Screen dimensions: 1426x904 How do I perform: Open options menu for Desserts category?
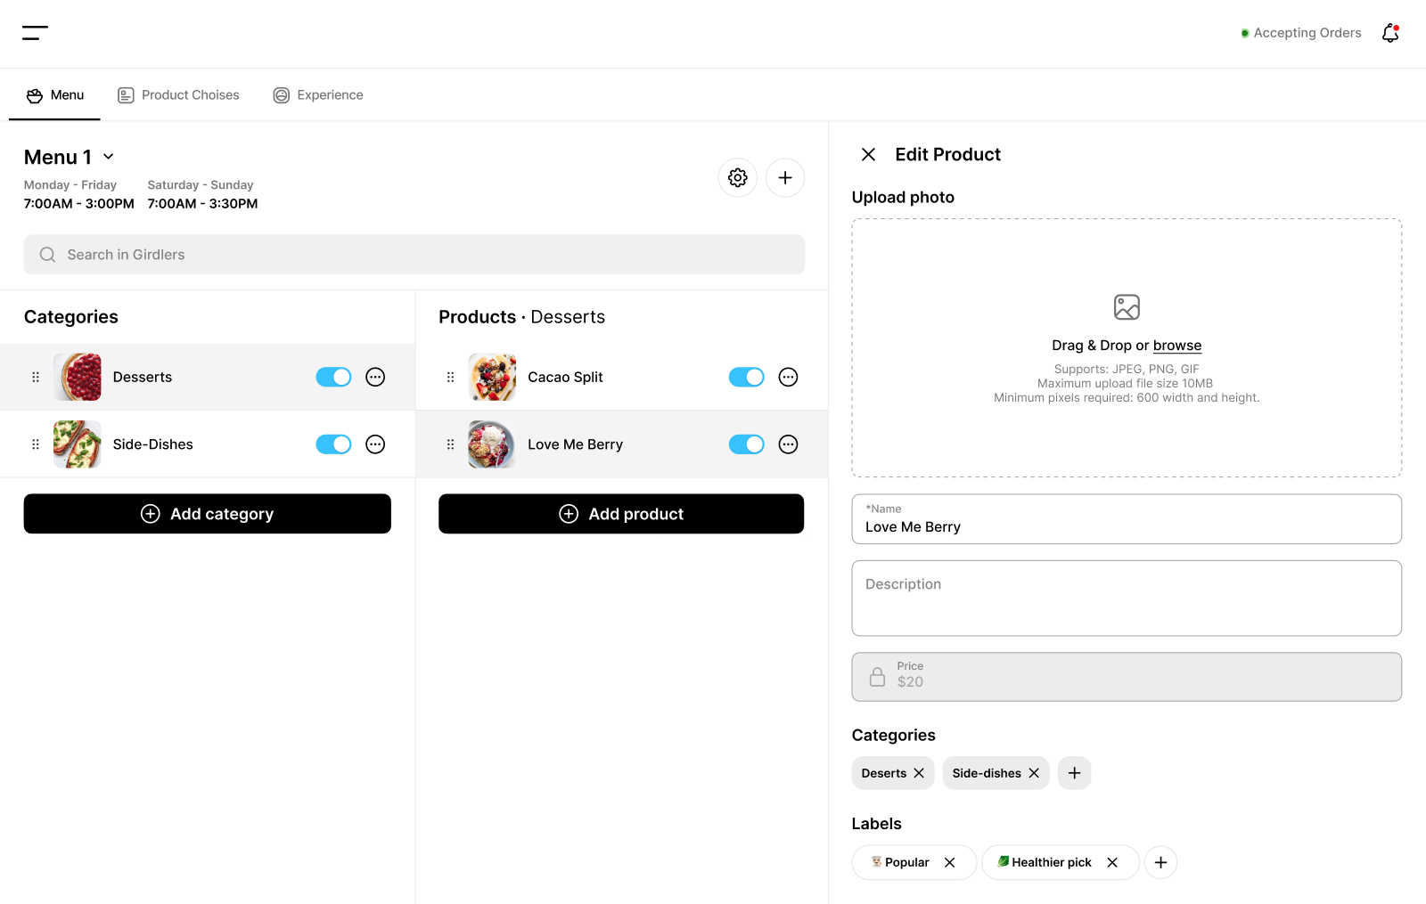tap(375, 377)
